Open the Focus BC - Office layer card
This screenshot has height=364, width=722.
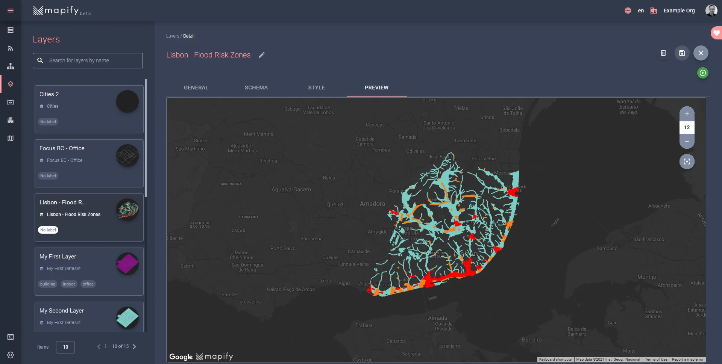89,163
